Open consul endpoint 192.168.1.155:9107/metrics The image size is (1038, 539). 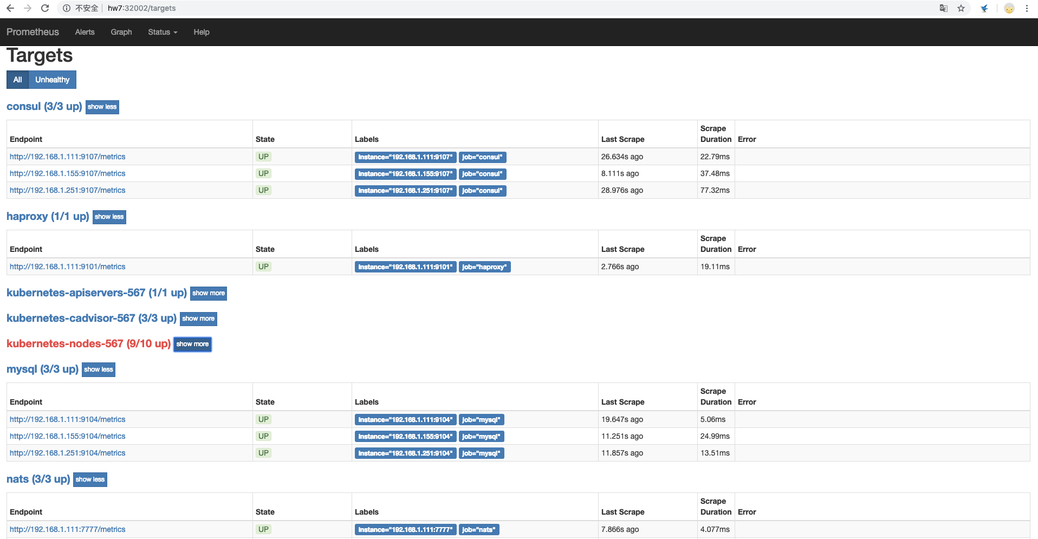tap(68, 173)
